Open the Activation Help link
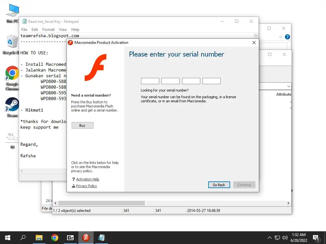The image size is (326, 244). (x=88, y=179)
